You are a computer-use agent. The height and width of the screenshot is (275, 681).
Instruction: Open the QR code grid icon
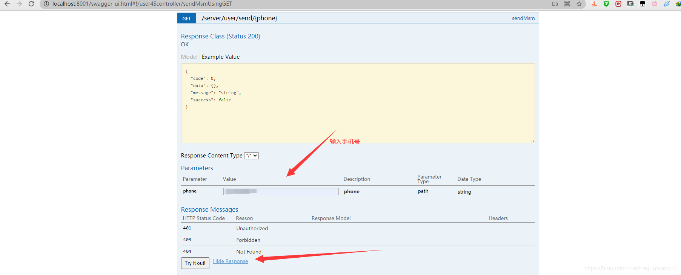coord(567,4)
